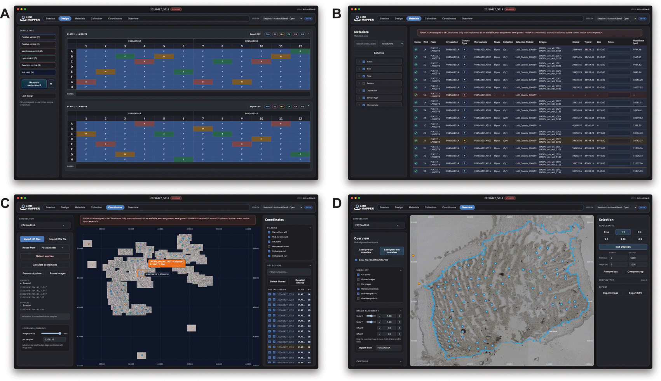The width and height of the screenshot is (661, 381).
Task: Toggle Pre-cut (pre_wil) filter in panel C
Action: coord(269,232)
